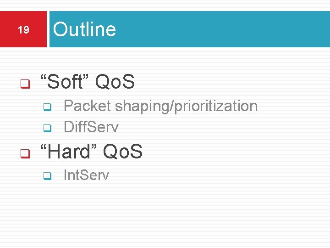Click the slide number 19
Screen dimensions: 330x248
coord(23,29)
